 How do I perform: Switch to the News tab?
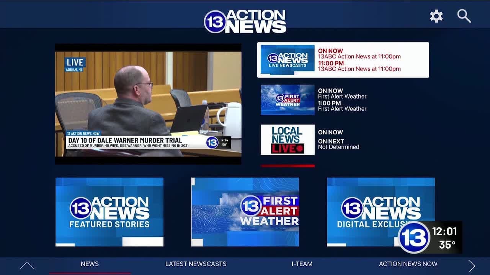pos(90,264)
